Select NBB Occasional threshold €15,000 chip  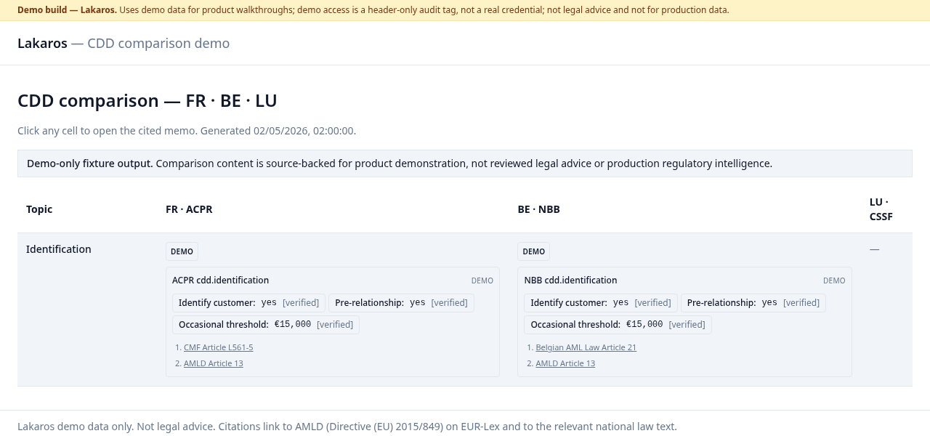tap(618, 325)
